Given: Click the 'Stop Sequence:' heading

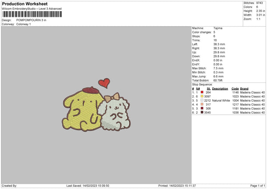Looking at the screenshot, I should (202, 85).
